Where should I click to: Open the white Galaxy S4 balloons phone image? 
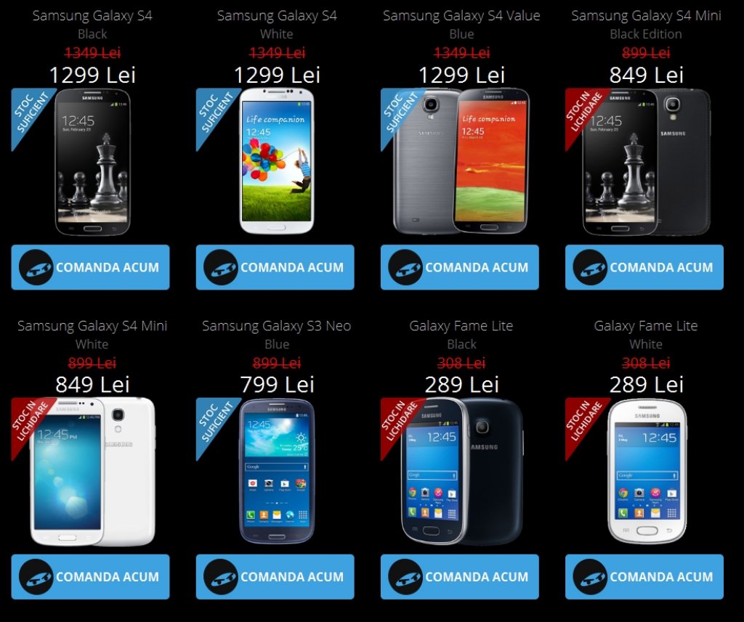coord(277,161)
